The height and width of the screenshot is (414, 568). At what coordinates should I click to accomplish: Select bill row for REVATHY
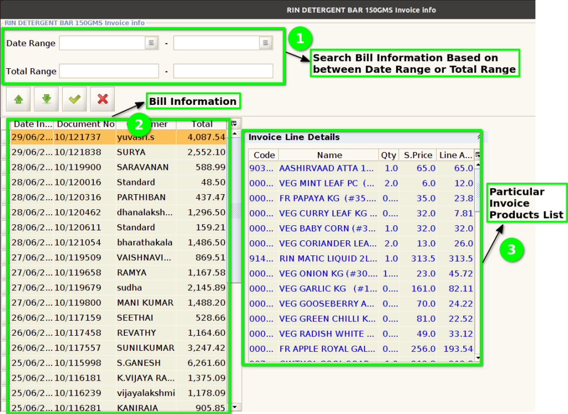click(119, 332)
